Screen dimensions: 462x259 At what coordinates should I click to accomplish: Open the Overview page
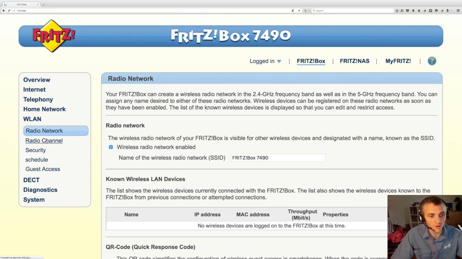(36, 80)
